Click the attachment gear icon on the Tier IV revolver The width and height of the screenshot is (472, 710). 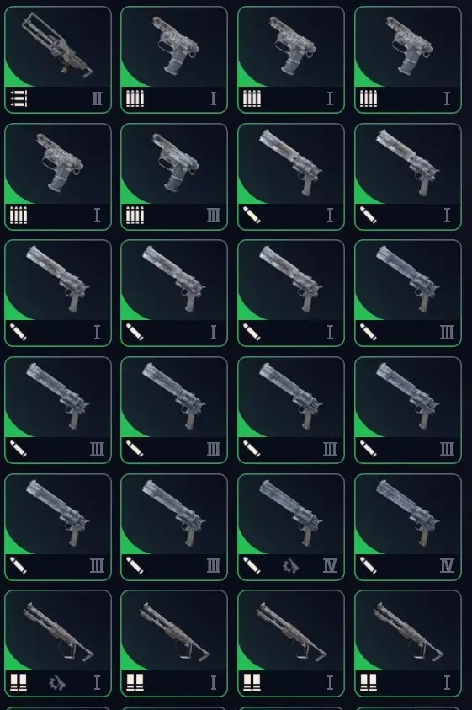point(290,566)
